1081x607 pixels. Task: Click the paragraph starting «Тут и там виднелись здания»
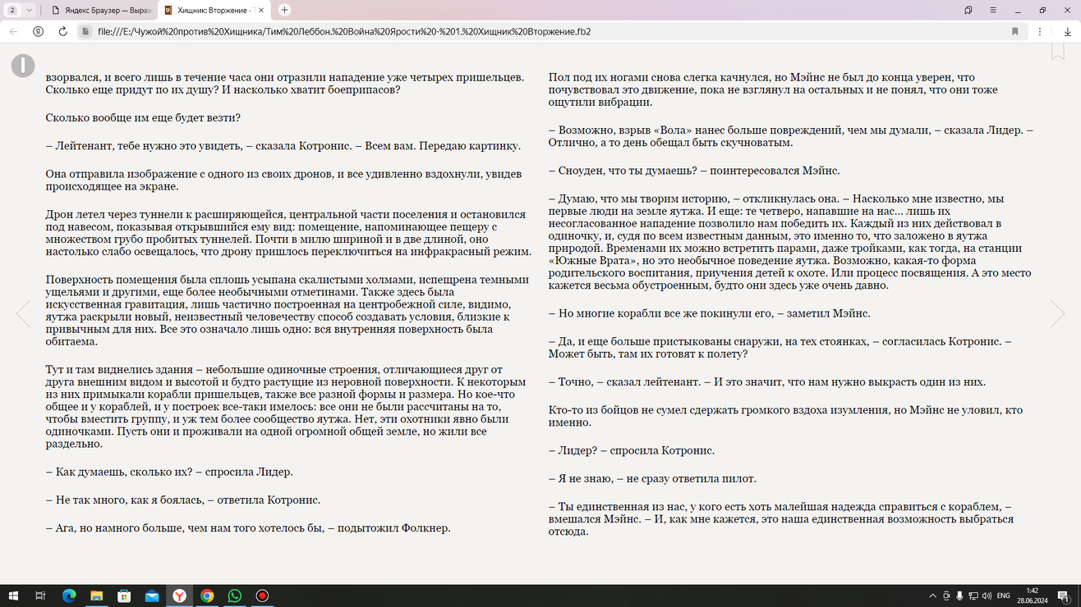(x=286, y=407)
